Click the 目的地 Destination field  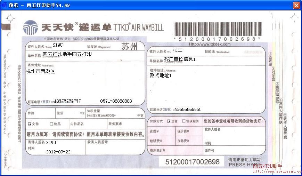[x=235, y=52]
